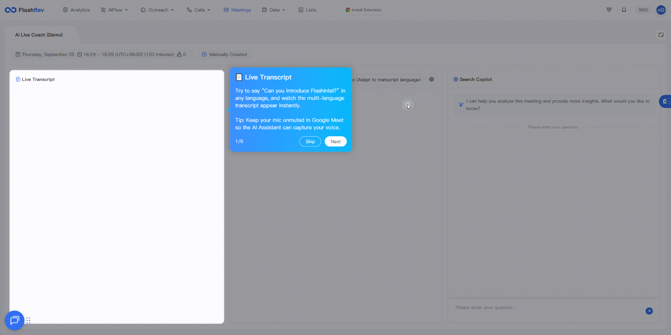Click the Install Extension link

(x=364, y=10)
